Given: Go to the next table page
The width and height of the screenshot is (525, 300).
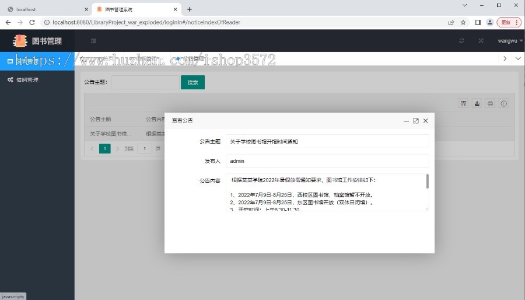Looking at the screenshot, I should (117, 148).
